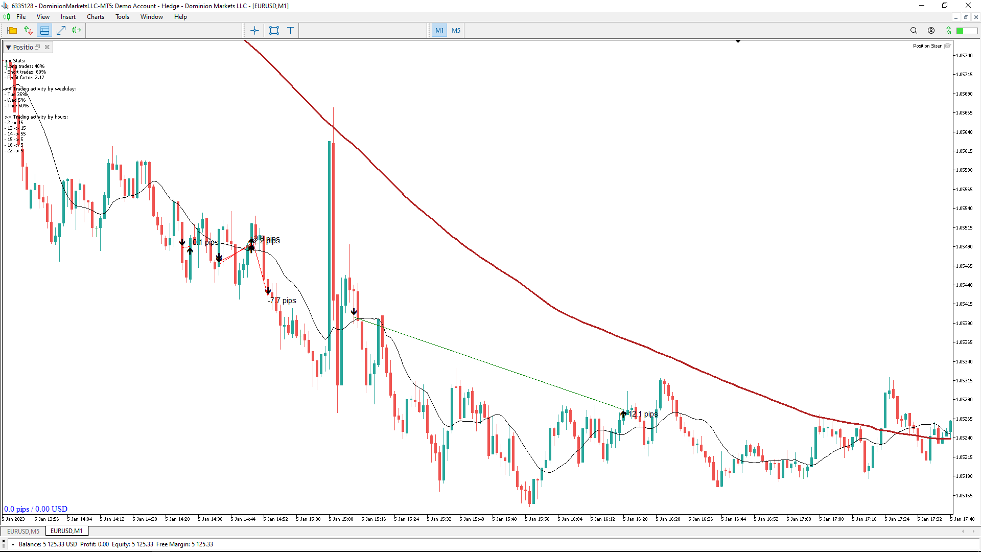
Task: Open the Charts menu
Action: click(95, 17)
